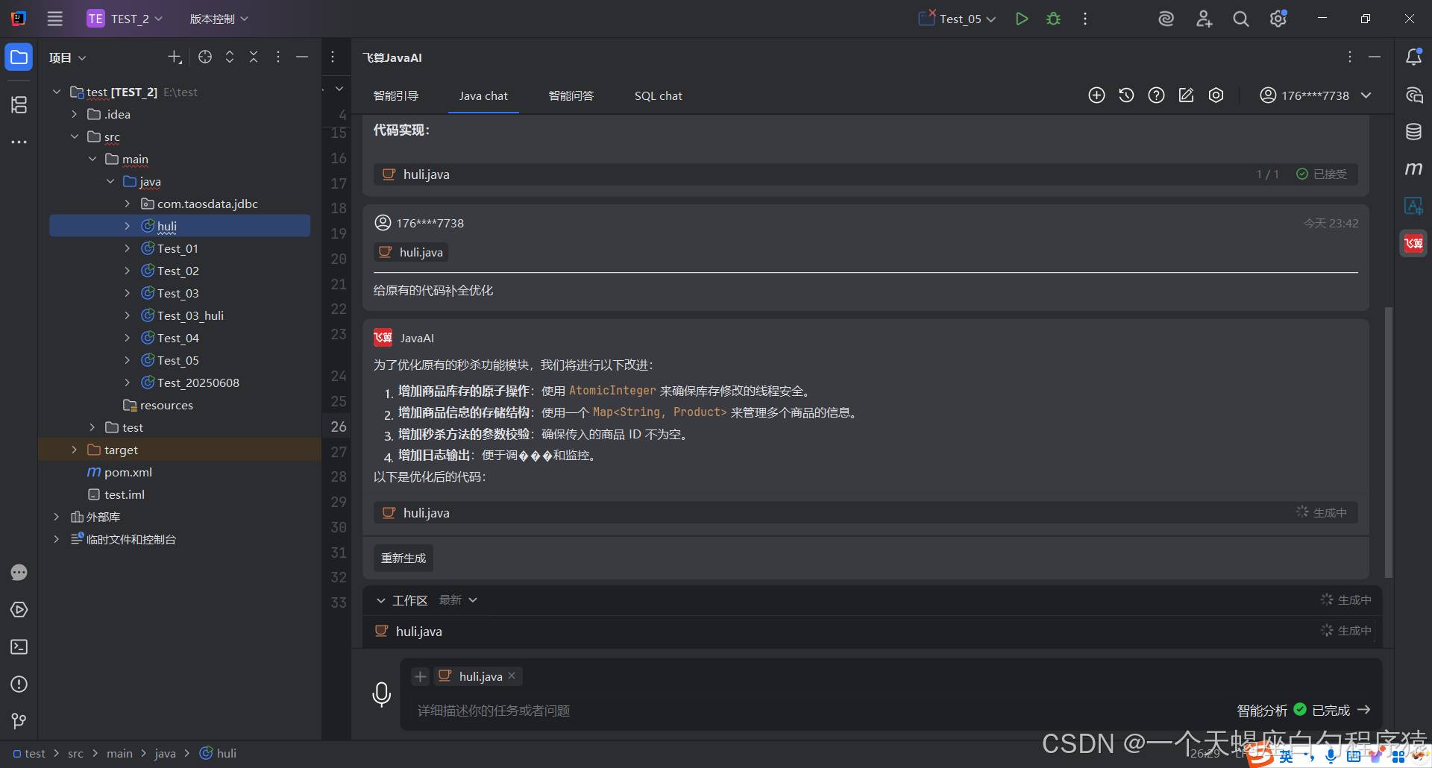Expand the Test_05 class node
Viewport: 1432px width, 768px height.
[127, 360]
